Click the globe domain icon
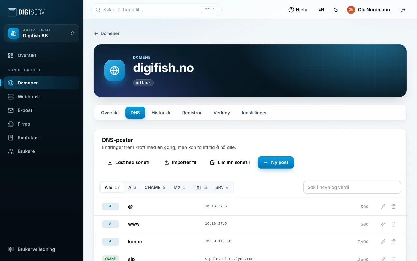Screen dimensions: 417x261 115,70
